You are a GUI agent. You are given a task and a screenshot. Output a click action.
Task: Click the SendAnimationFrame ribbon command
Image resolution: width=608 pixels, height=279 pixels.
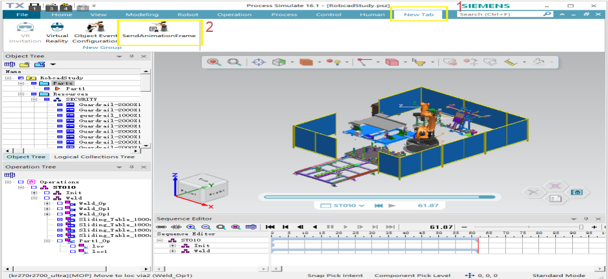pos(159,31)
